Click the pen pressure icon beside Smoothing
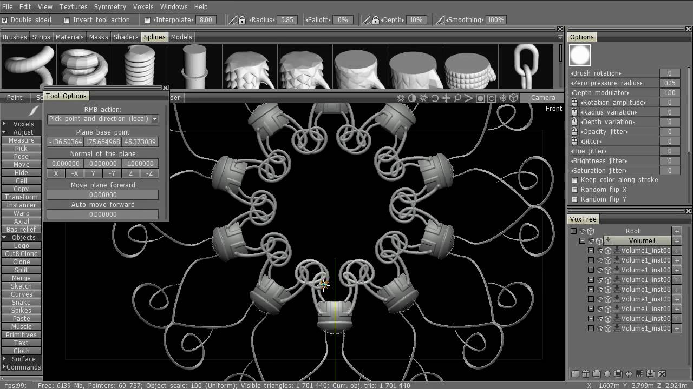The image size is (693, 389). 440,19
